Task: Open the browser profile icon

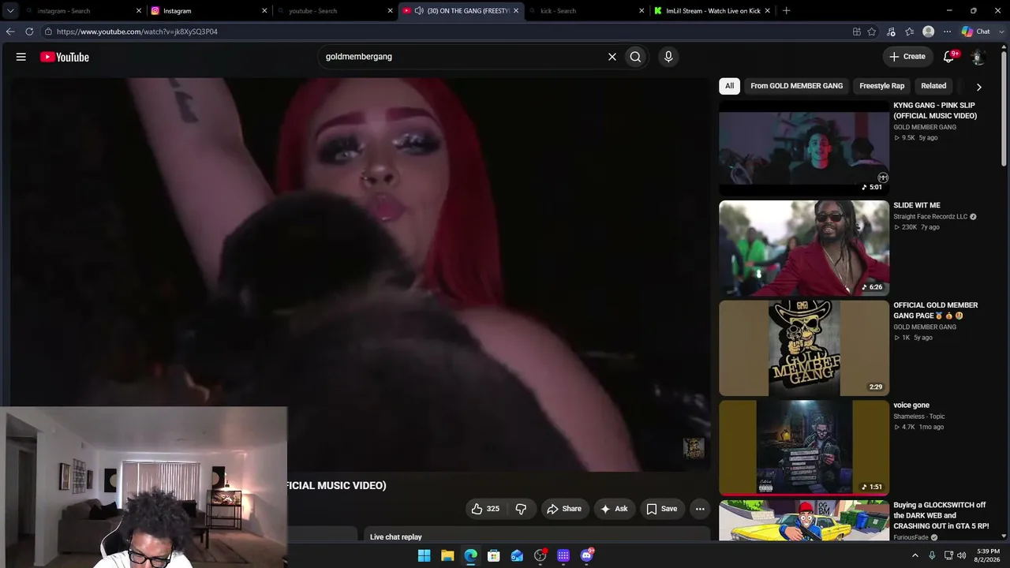Action: (x=928, y=32)
